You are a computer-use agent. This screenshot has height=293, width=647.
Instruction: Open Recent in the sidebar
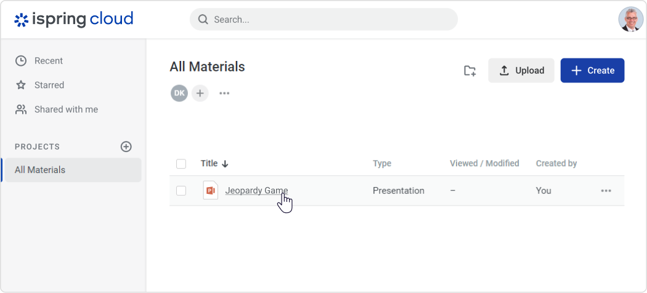click(x=39, y=60)
